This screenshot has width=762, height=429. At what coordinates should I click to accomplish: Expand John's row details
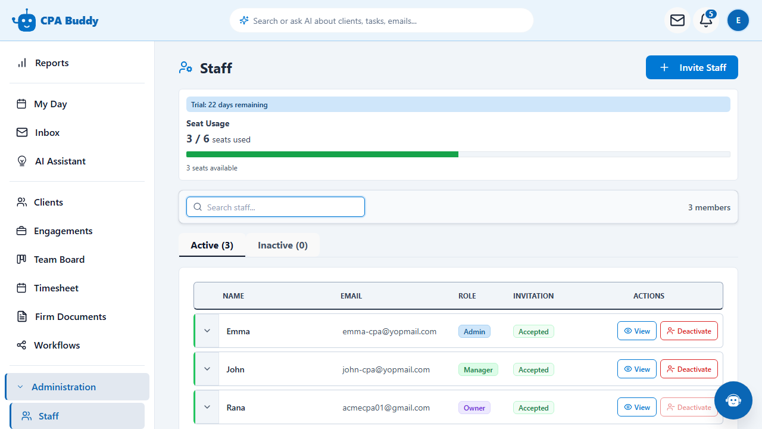point(207,369)
